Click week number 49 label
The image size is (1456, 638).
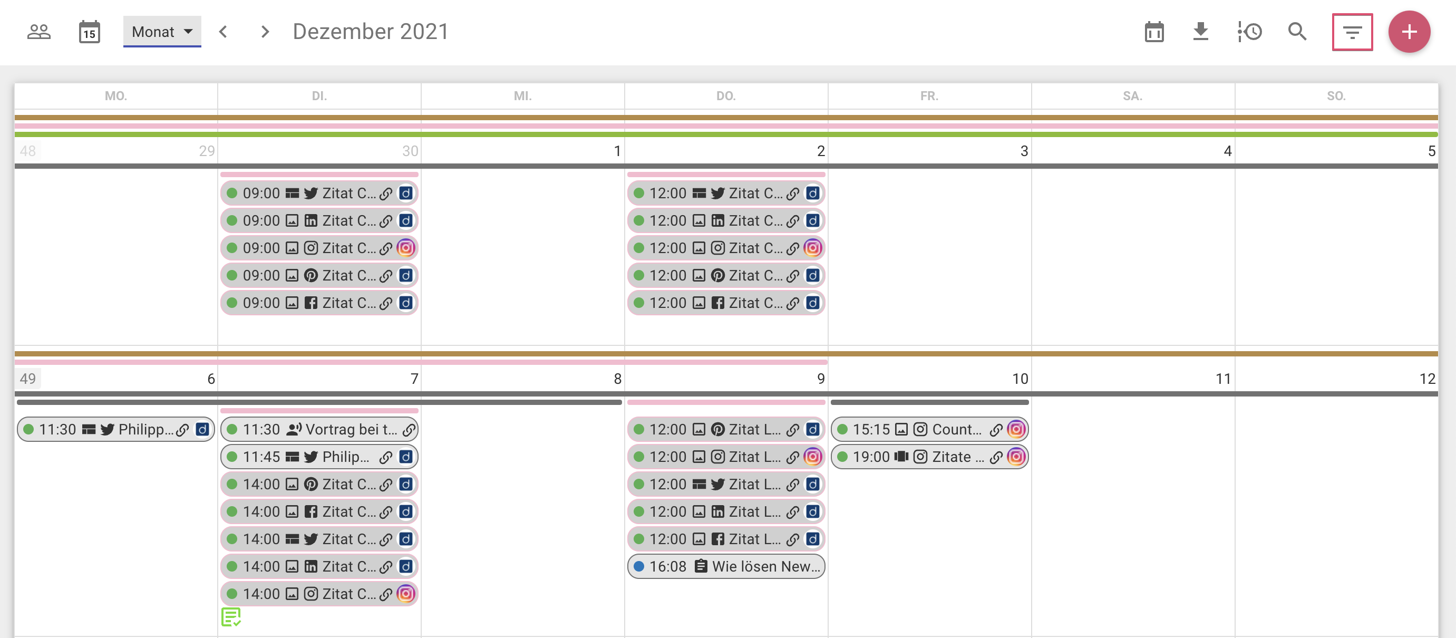pos(28,379)
